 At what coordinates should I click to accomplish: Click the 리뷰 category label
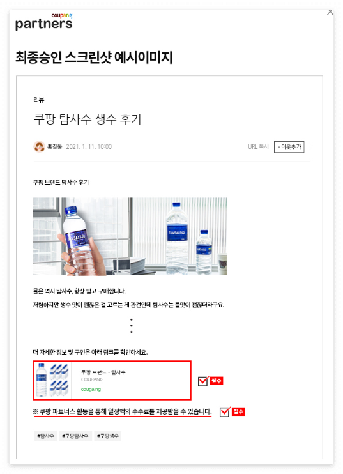[x=39, y=100]
